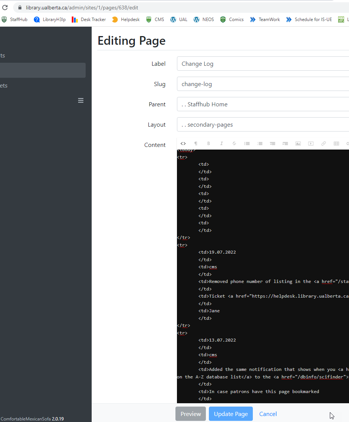Screen dimensions: 349x422
Task: Preview the edited page
Action: [x=190, y=414]
